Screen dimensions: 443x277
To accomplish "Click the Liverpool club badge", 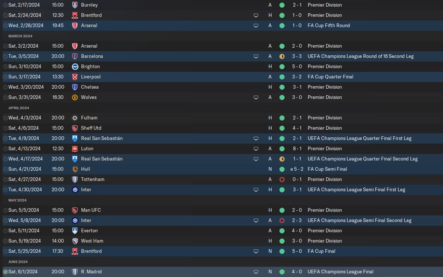I will click(75, 77).
